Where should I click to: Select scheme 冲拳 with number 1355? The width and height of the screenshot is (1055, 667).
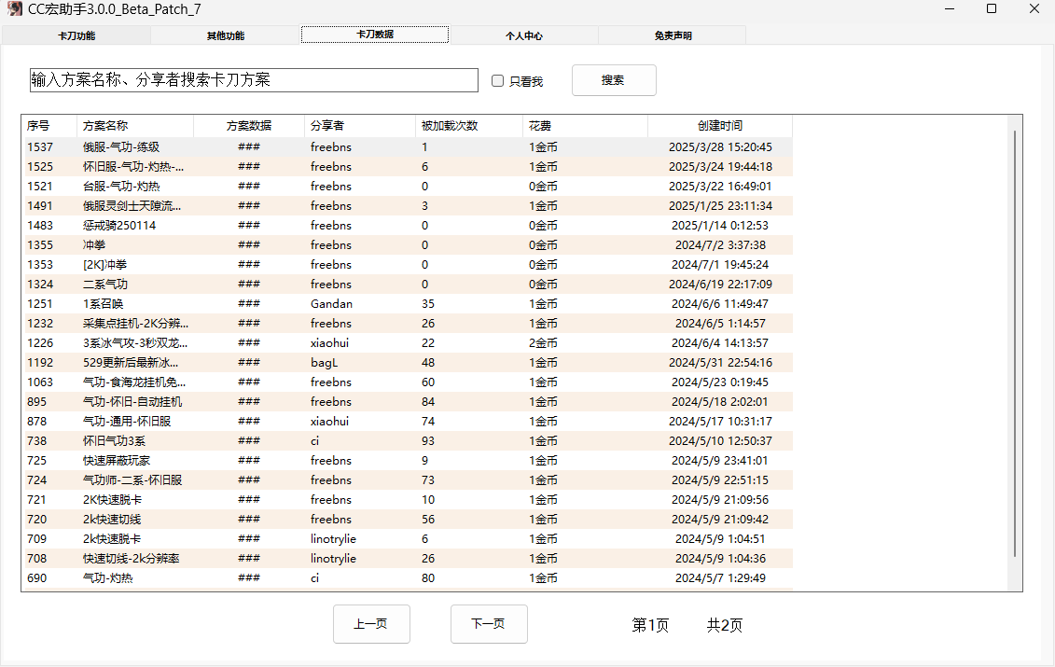tap(409, 245)
